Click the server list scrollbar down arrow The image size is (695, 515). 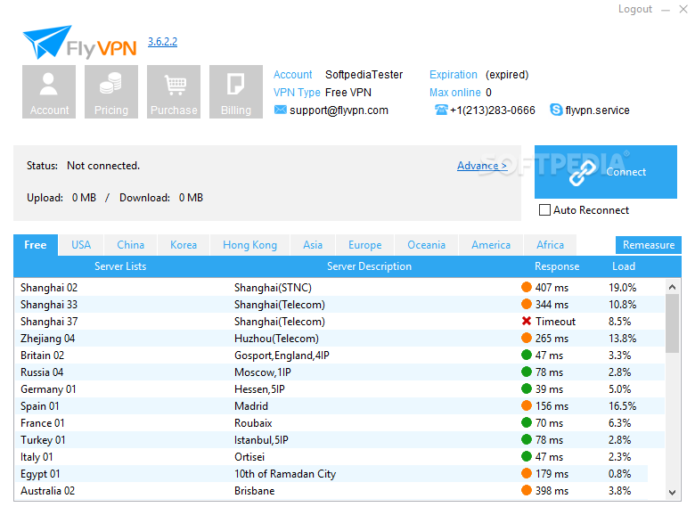point(672,493)
